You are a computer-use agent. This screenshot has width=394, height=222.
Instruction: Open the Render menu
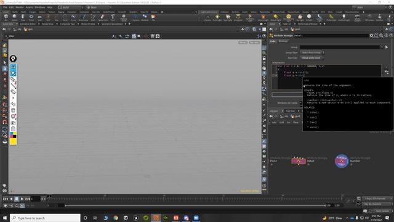click(19, 7)
